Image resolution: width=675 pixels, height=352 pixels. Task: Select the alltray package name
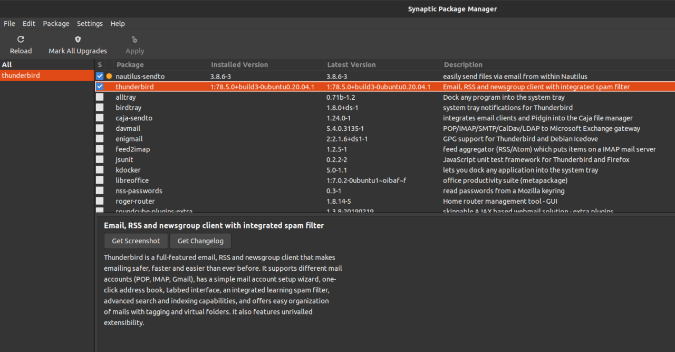(126, 97)
